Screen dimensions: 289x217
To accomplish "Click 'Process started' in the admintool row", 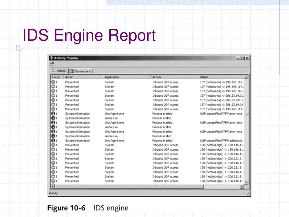I will (162, 141).
